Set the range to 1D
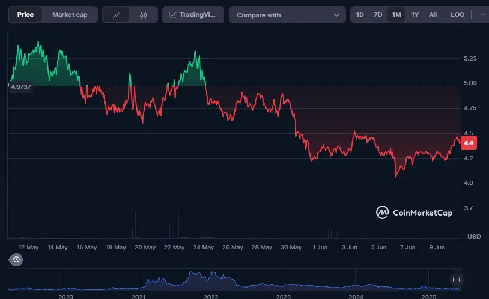Screen dimensions: 489x299 [x=360, y=15]
